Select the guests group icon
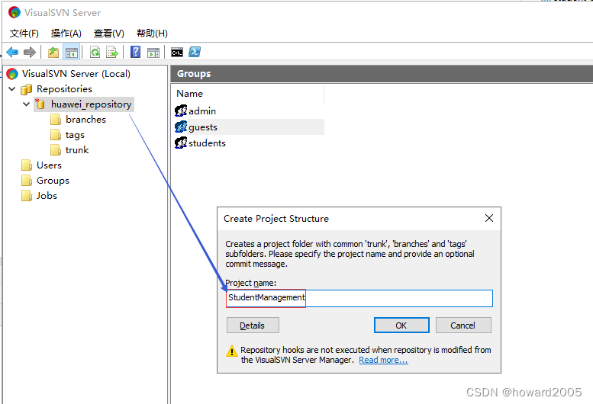Screen dimensions: 593x404 coord(181,127)
